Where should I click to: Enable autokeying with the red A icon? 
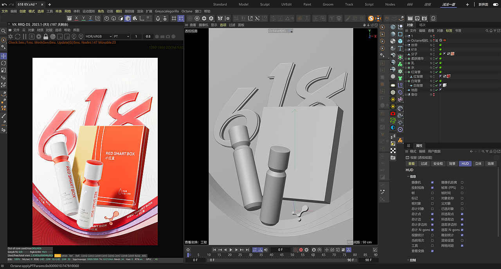pos(301,250)
